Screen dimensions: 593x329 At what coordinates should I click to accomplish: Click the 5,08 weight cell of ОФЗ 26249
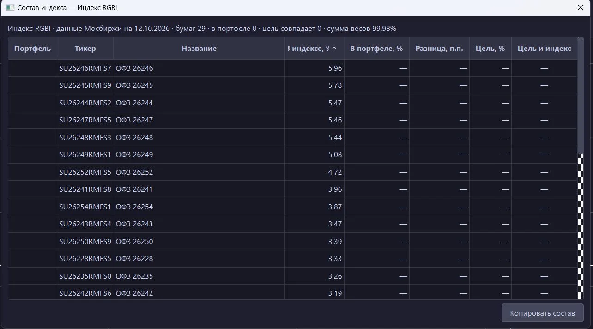point(314,155)
